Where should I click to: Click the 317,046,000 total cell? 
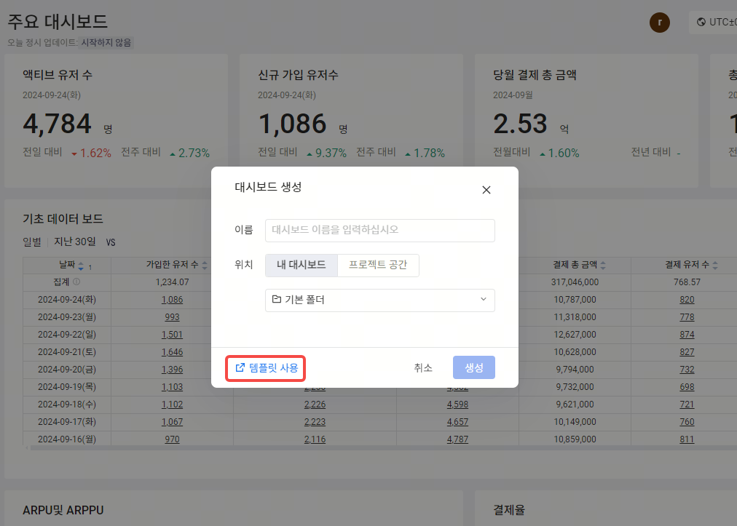click(575, 282)
